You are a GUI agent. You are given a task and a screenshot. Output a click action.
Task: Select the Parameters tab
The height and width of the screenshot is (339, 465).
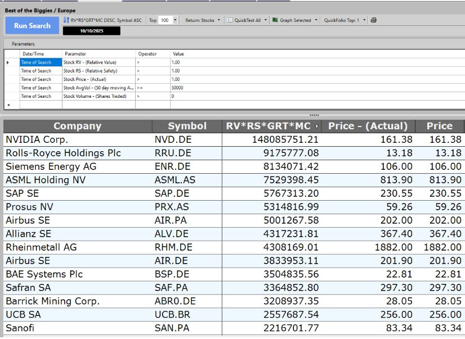coord(23,44)
